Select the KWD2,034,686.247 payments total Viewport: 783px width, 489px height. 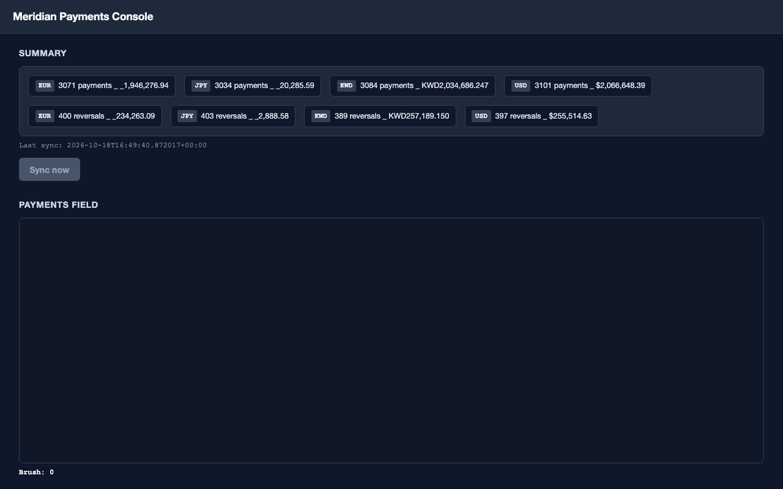coord(455,85)
